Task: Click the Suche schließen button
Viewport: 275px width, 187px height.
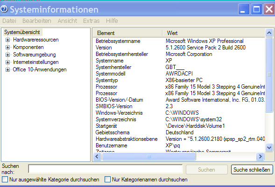Action: (x=252, y=169)
